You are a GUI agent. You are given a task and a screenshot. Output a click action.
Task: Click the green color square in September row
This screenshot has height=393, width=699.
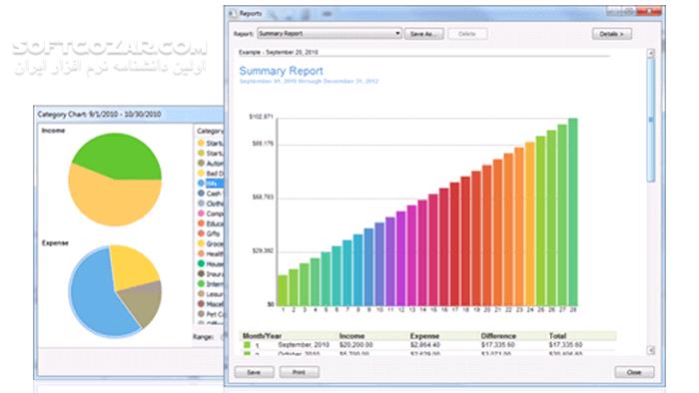(x=247, y=344)
